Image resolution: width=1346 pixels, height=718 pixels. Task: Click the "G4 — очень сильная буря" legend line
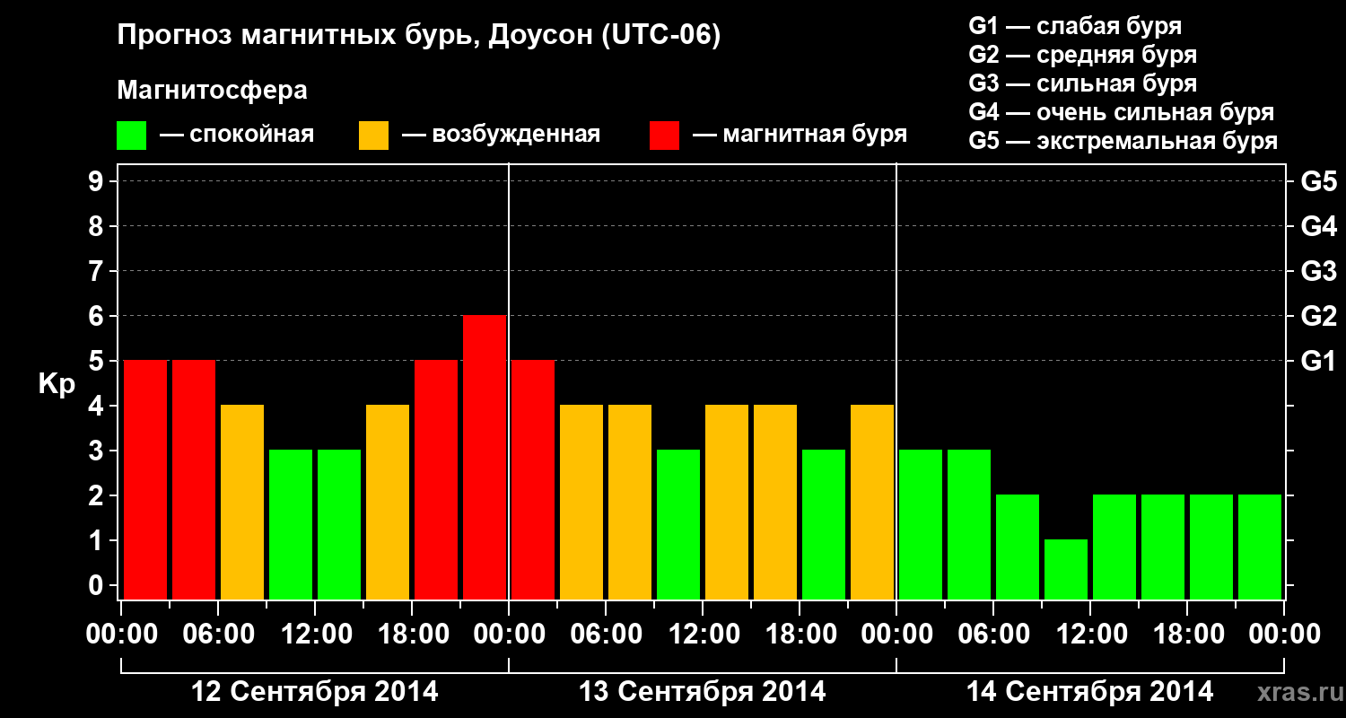[x=1122, y=112]
